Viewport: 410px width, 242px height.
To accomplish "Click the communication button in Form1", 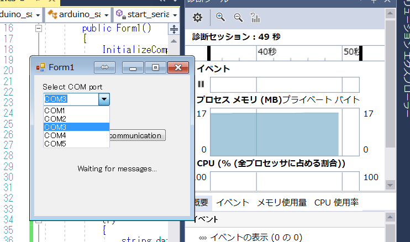I will click(137, 135).
